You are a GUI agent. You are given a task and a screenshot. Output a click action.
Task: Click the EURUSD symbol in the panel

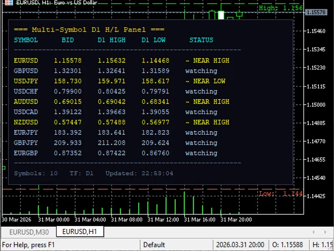pos(26,61)
